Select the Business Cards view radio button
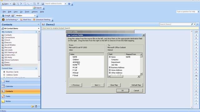 4,72
